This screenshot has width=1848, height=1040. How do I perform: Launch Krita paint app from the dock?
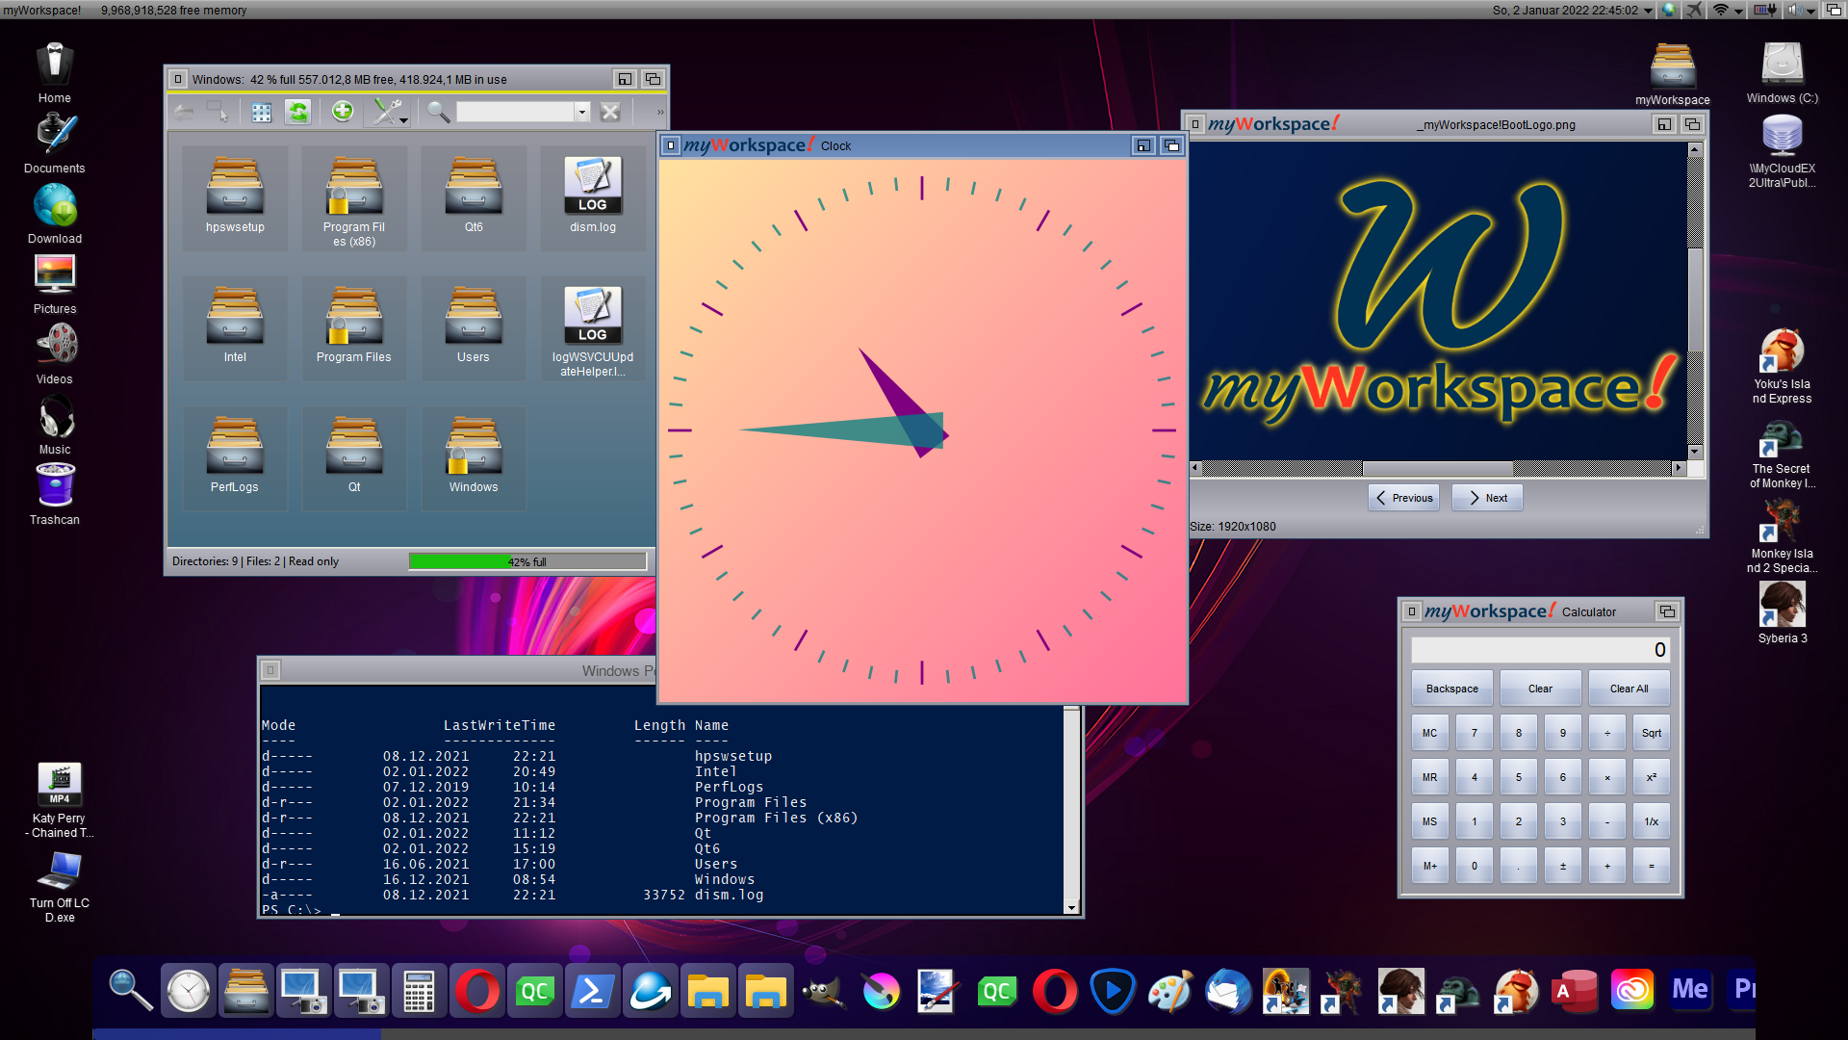click(882, 990)
